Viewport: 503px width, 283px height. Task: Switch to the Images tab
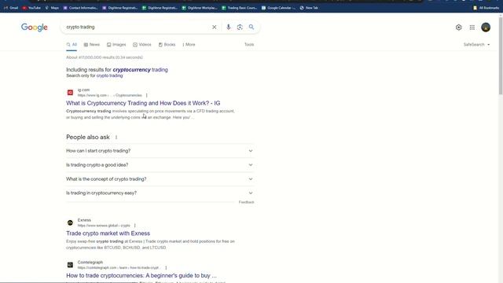116,45
